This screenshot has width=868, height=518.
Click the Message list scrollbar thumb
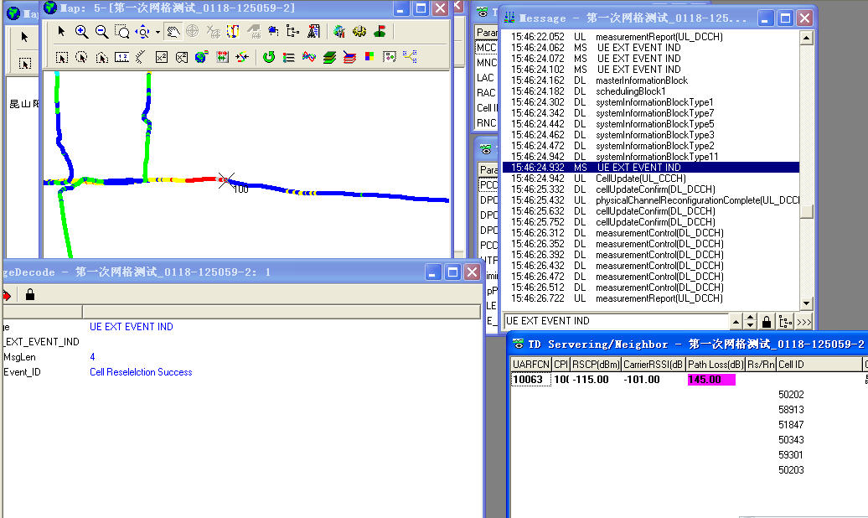(807, 211)
